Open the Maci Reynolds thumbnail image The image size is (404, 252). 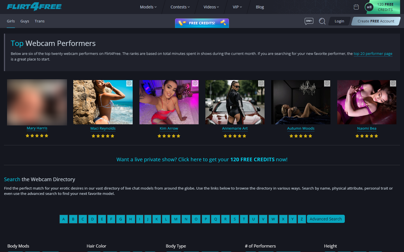coord(103,102)
